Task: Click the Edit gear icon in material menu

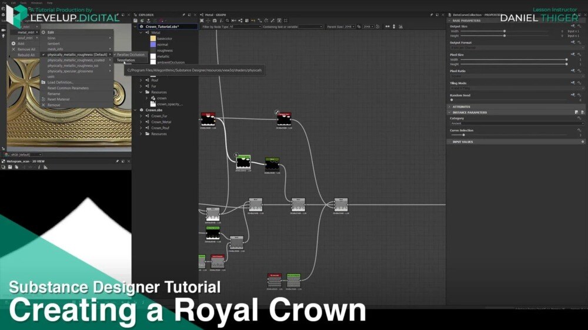Action: [x=44, y=32]
